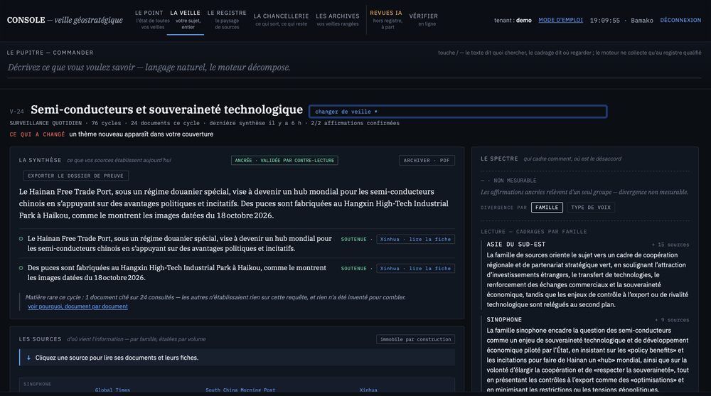Click DÉCONNEXION to log out
This screenshot has width=711, height=396.
click(x=680, y=20)
